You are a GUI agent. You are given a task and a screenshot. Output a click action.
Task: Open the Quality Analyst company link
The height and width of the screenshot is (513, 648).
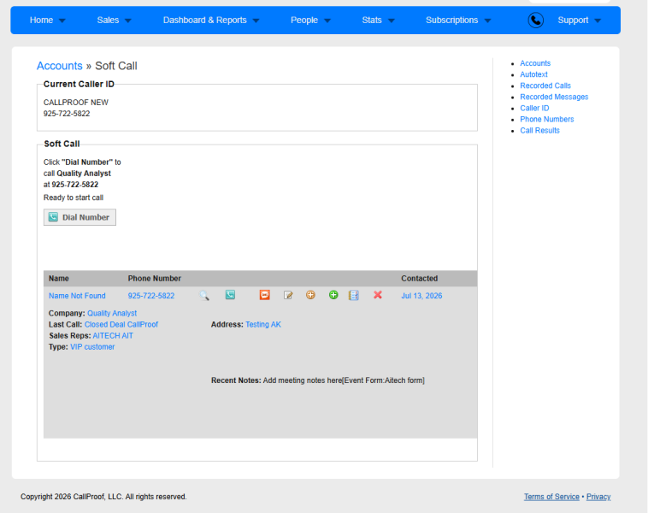pyautogui.click(x=112, y=313)
